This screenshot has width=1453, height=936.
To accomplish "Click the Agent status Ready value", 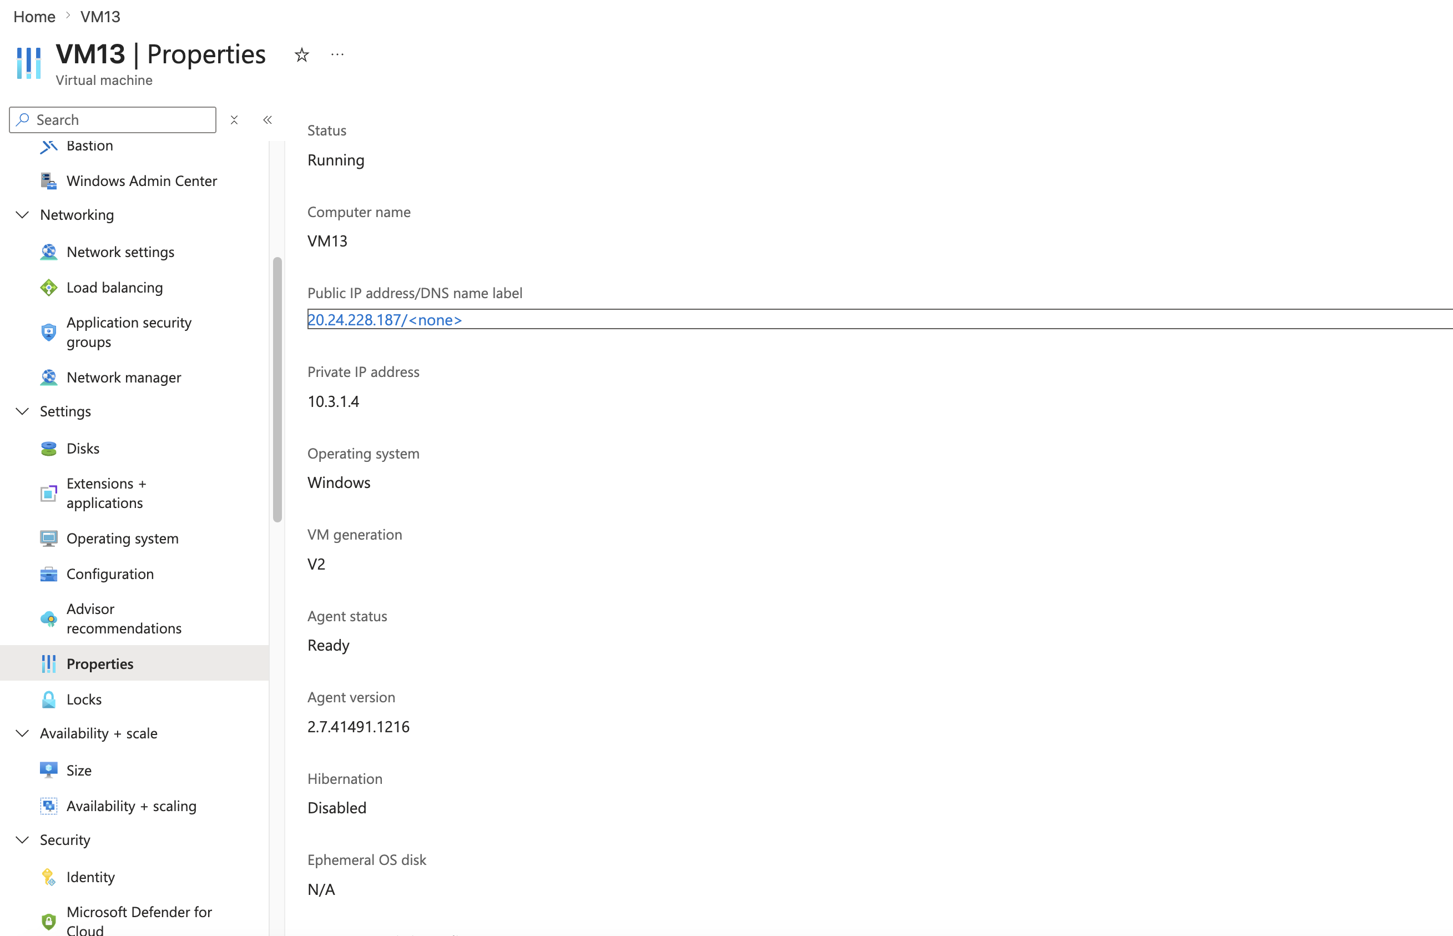I will coord(329,646).
